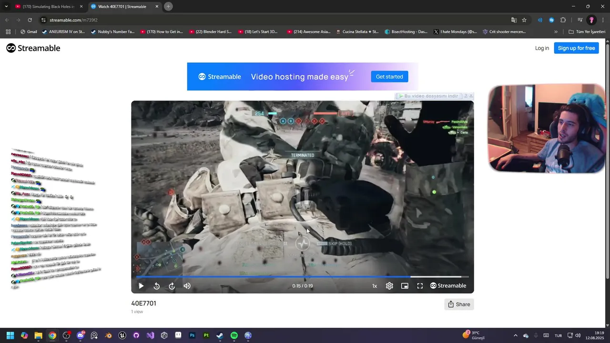Play the Streamable video

point(141,286)
